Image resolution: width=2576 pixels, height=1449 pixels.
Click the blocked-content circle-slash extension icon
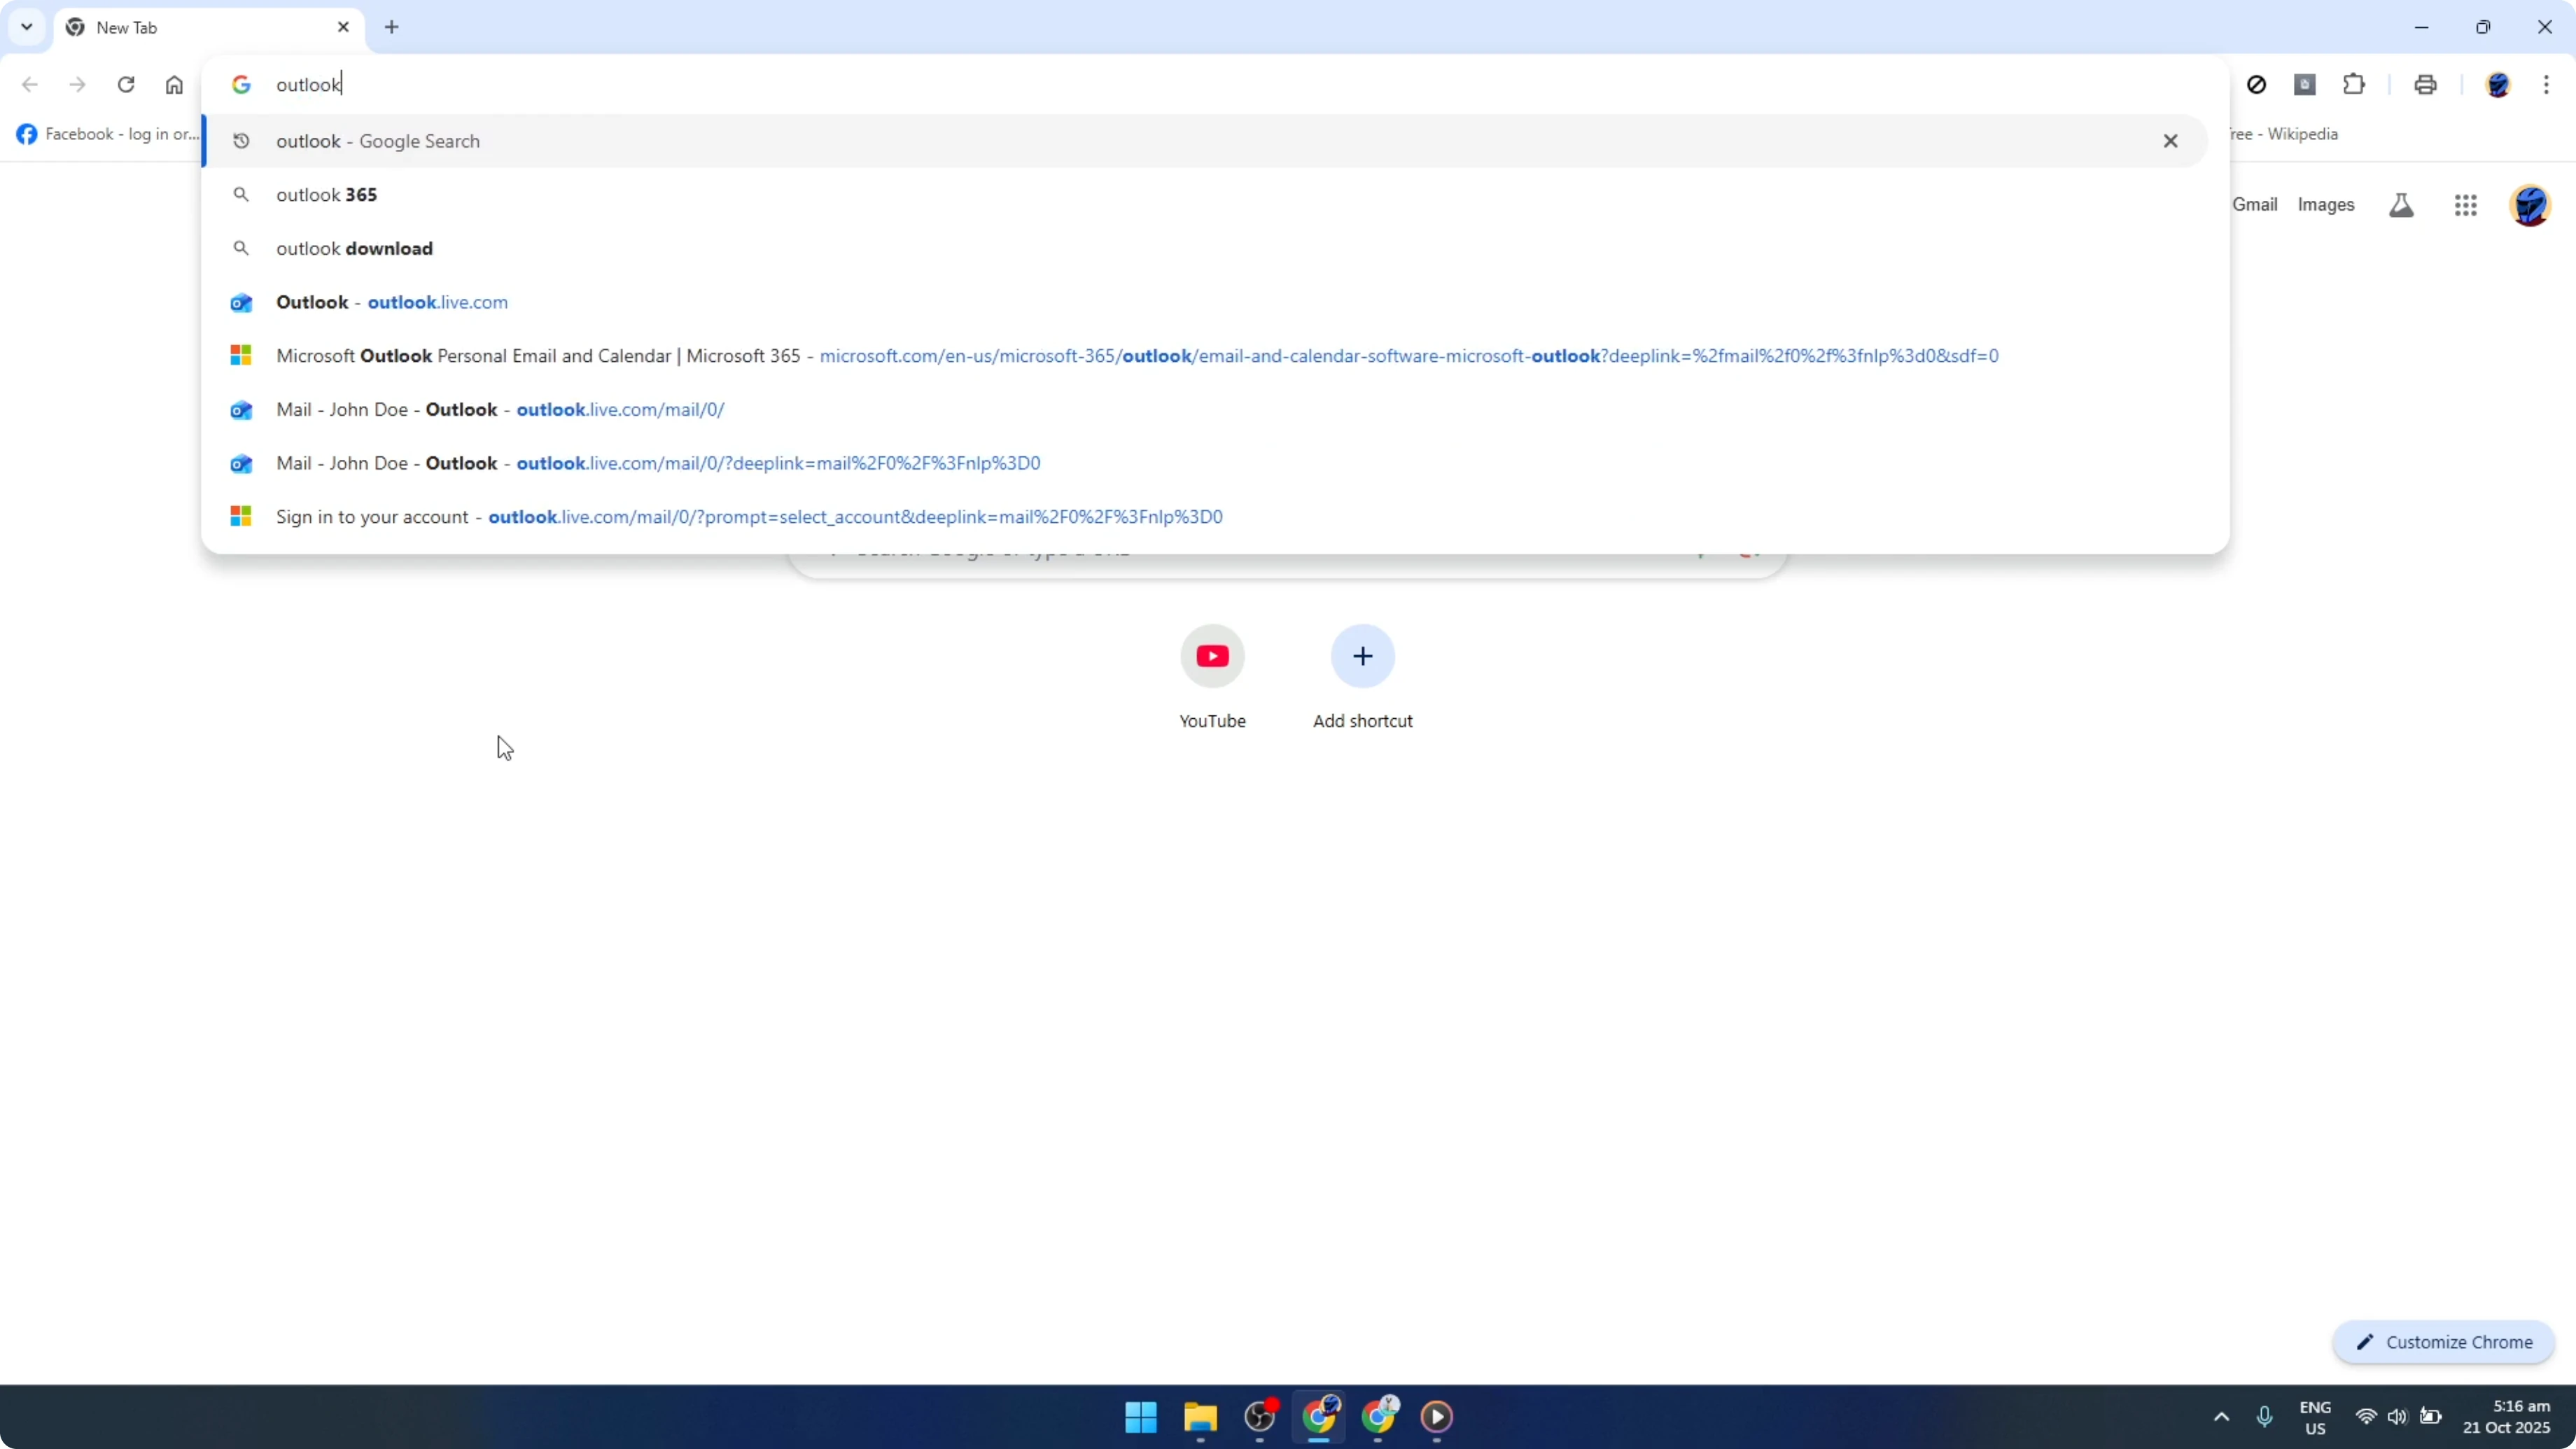[x=2256, y=84]
